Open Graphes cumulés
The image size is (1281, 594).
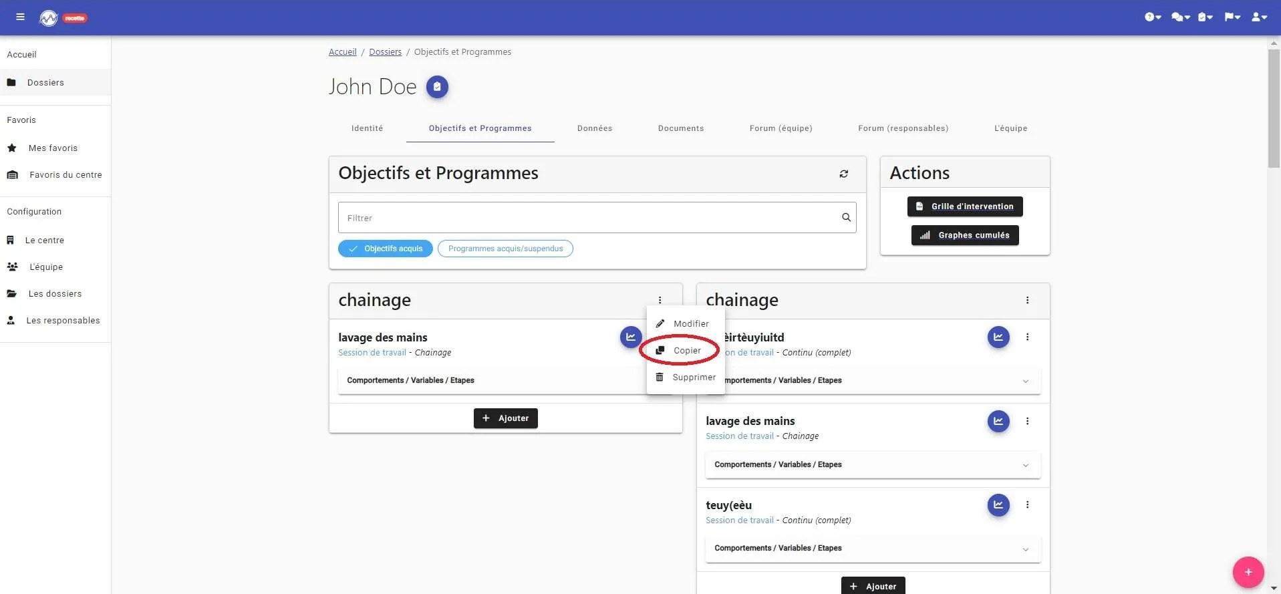coord(965,235)
